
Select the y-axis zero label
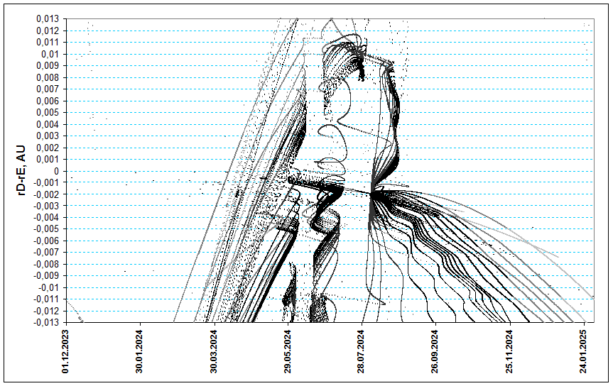pos(57,171)
